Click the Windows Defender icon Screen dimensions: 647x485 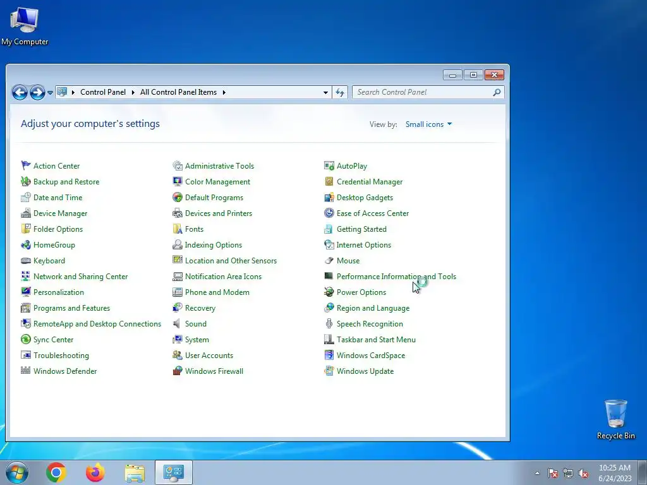coord(25,371)
